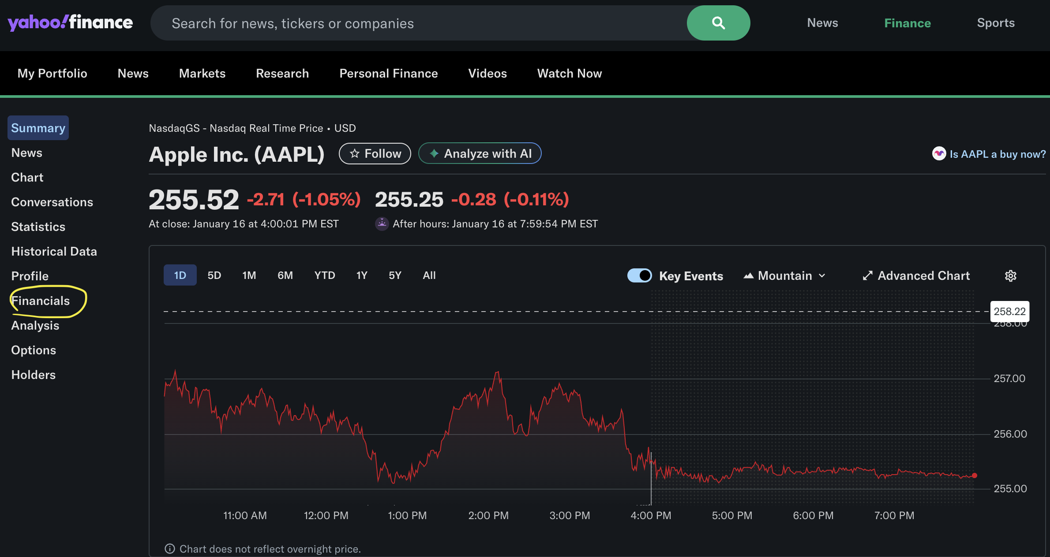The width and height of the screenshot is (1050, 557).
Task: Open chart settings gear icon
Action: [x=1010, y=276]
